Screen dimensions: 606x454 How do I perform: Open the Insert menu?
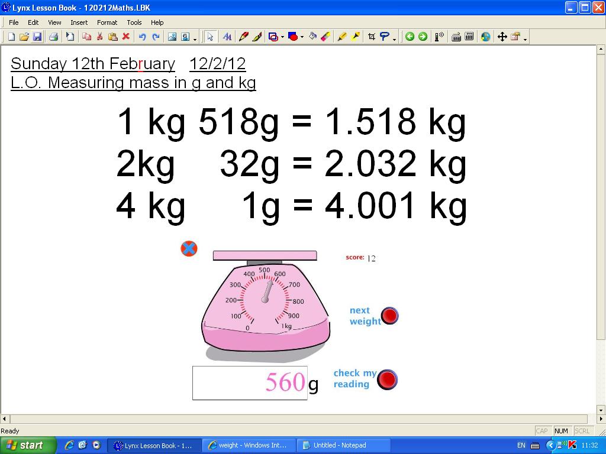79,22
